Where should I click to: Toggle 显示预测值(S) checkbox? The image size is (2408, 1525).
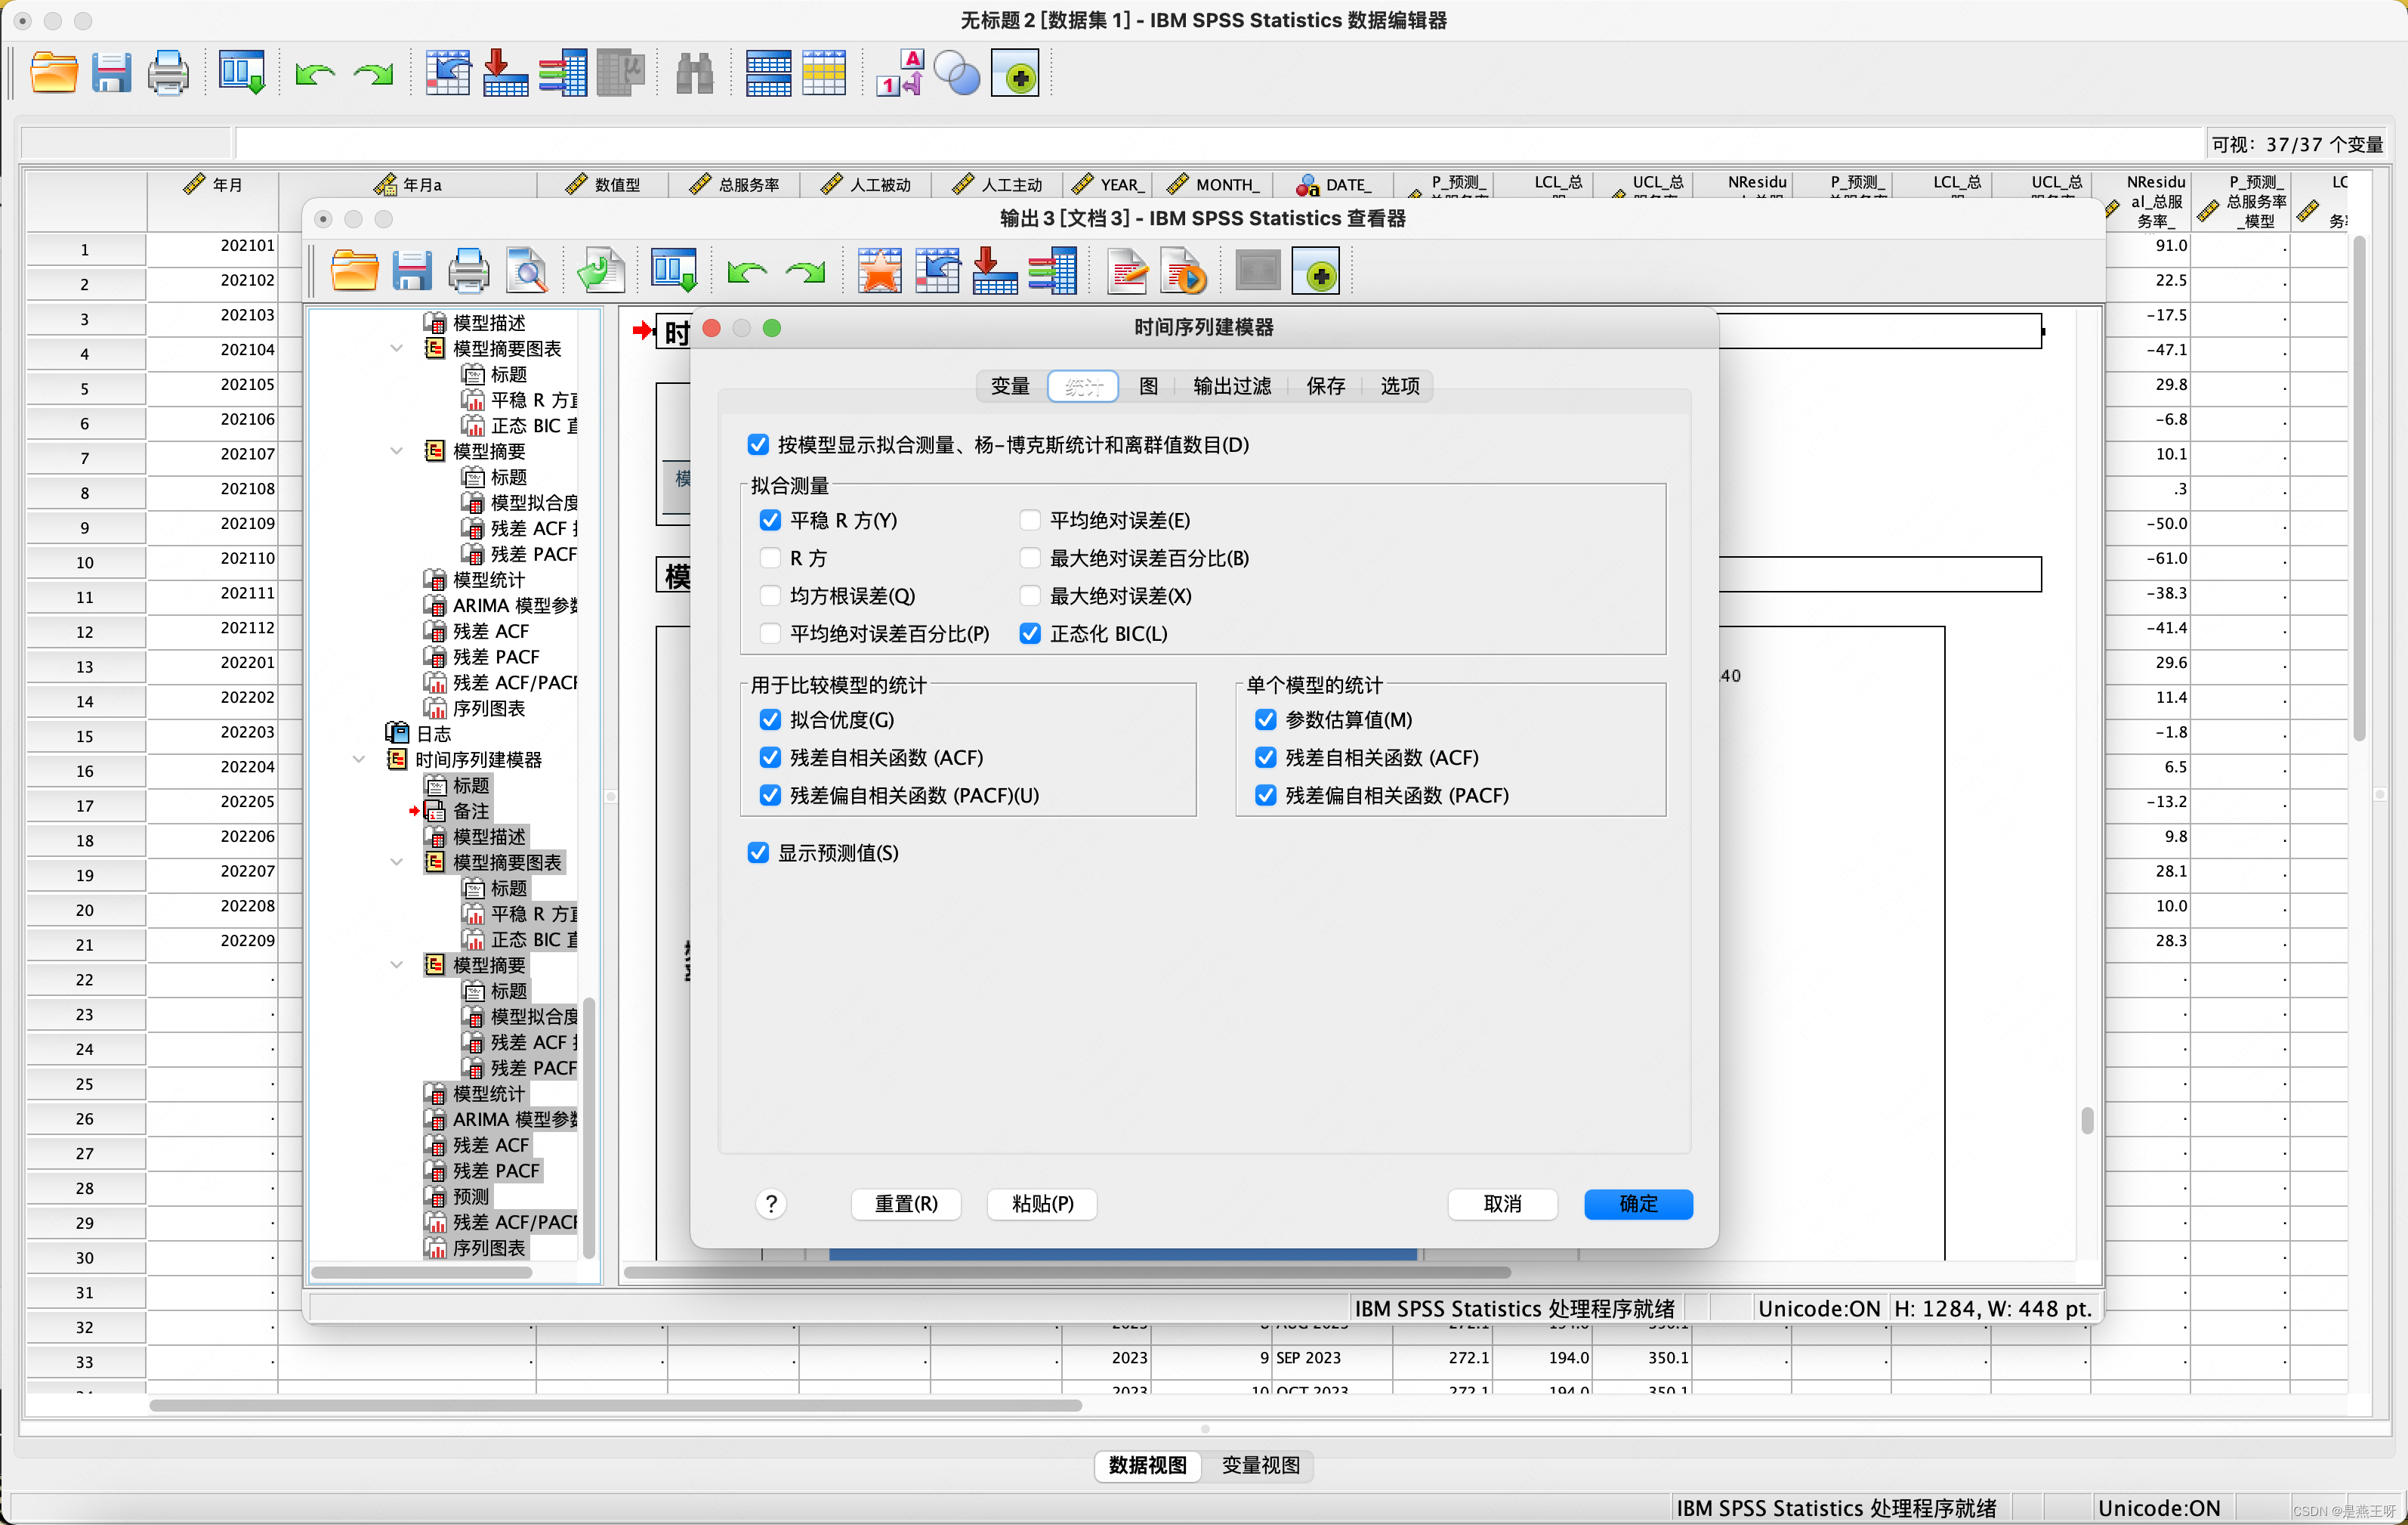(x=758, y=852)
